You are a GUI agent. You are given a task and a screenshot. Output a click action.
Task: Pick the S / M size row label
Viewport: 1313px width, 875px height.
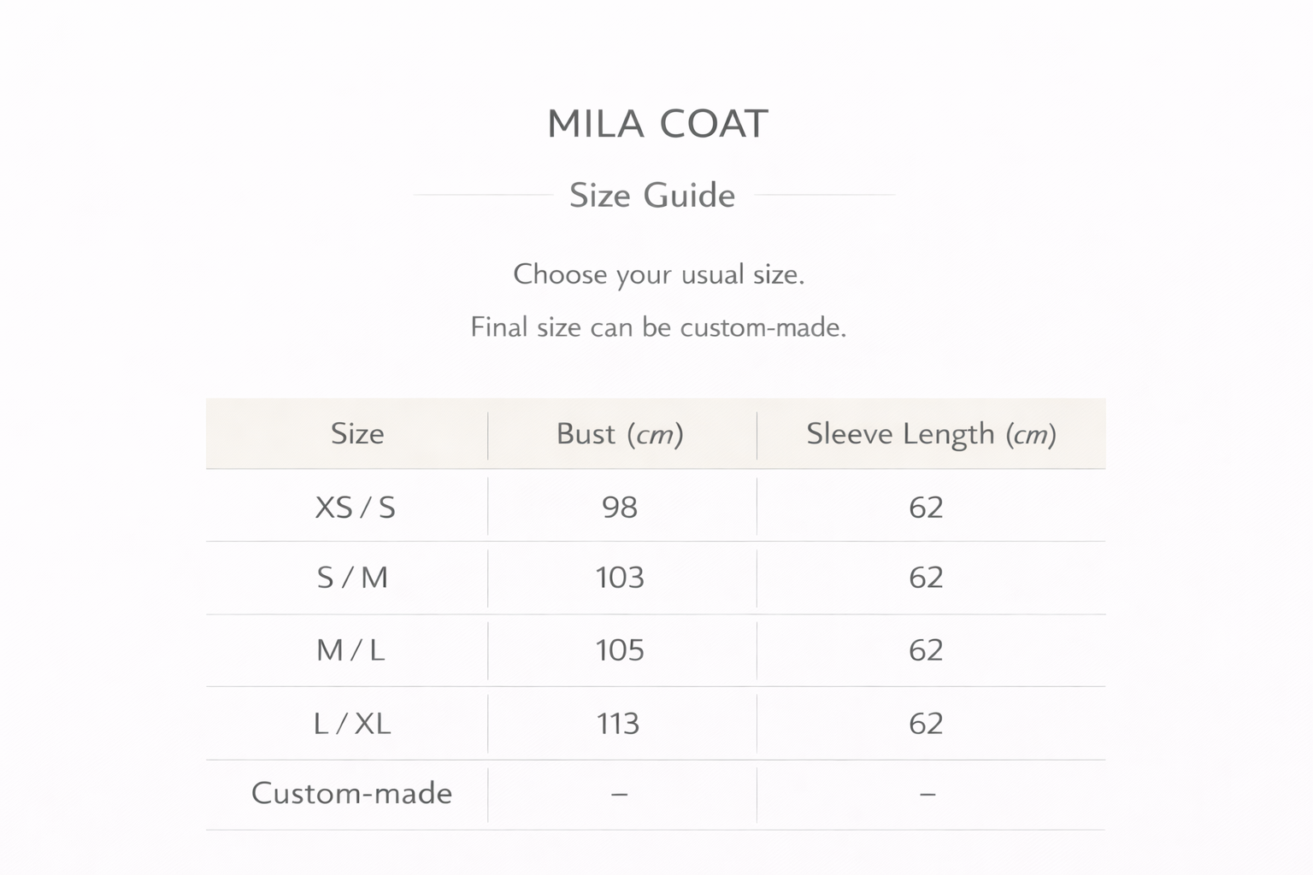tap(352, 578)
